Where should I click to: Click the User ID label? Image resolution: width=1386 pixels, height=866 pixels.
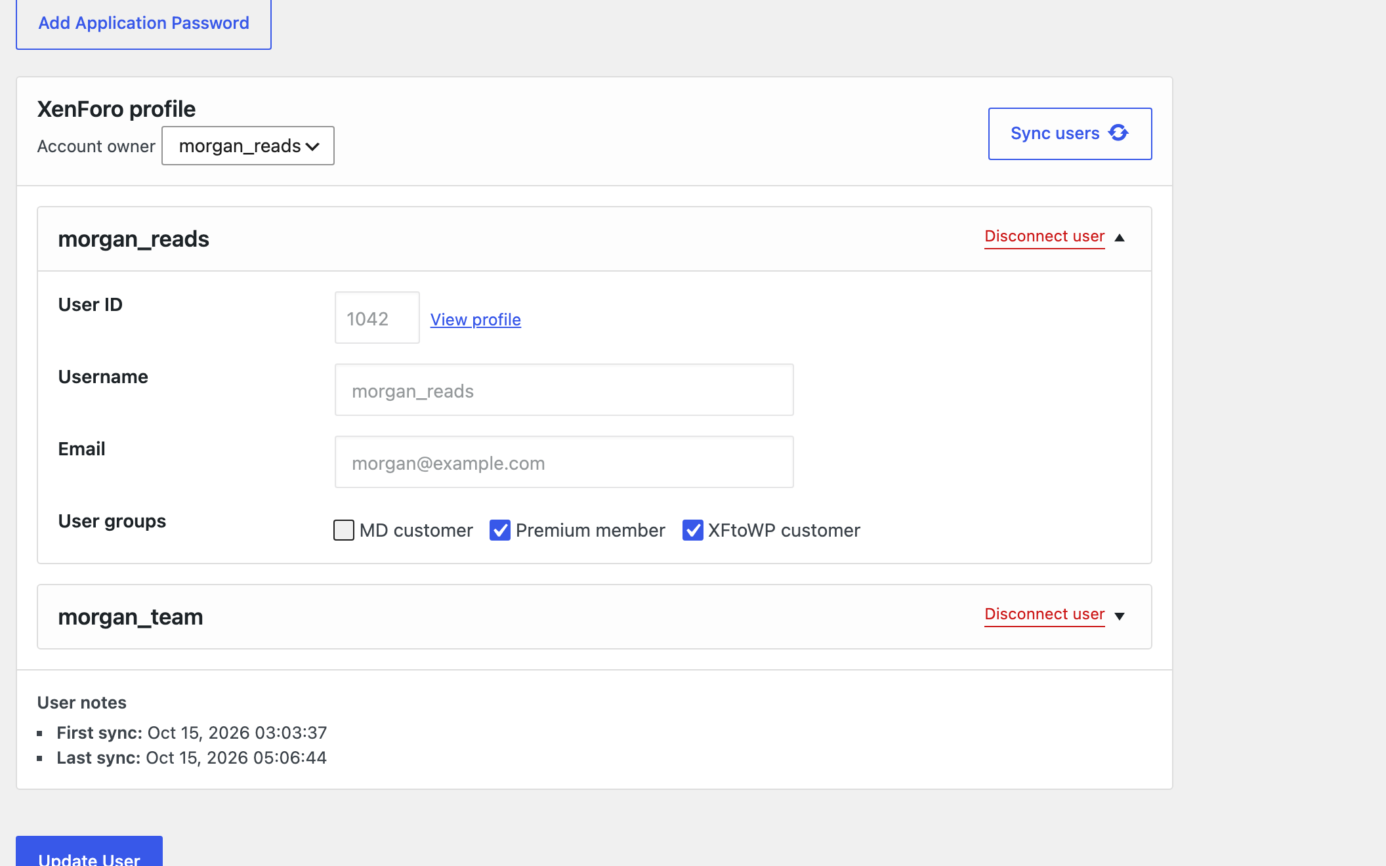(91, 304)
